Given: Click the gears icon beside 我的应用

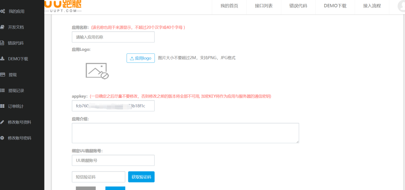Looking at the screenshot, I should coord(2,11).
